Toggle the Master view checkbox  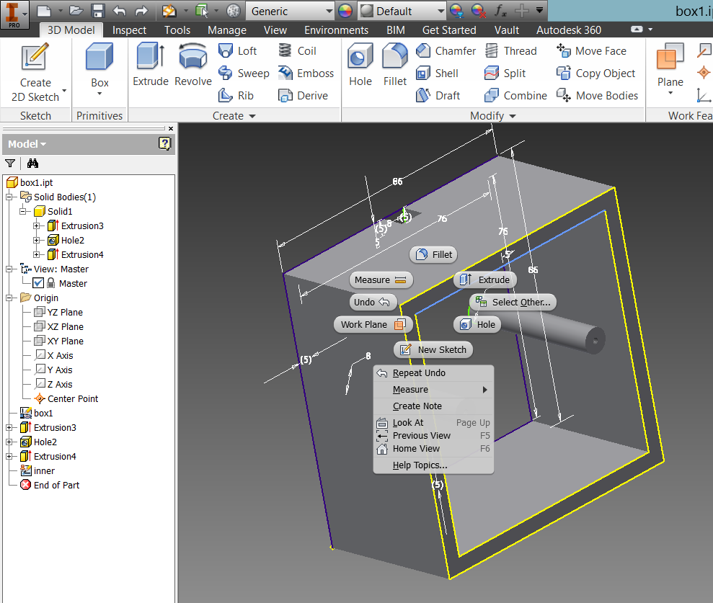(x=39, y=283)
